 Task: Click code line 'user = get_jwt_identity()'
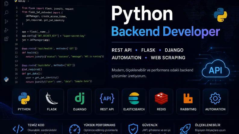[x=42, y=78]
